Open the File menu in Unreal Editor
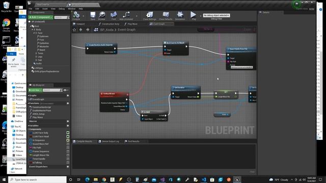The height and width of the screenshot is (183, 326). [x=31, y=9]
